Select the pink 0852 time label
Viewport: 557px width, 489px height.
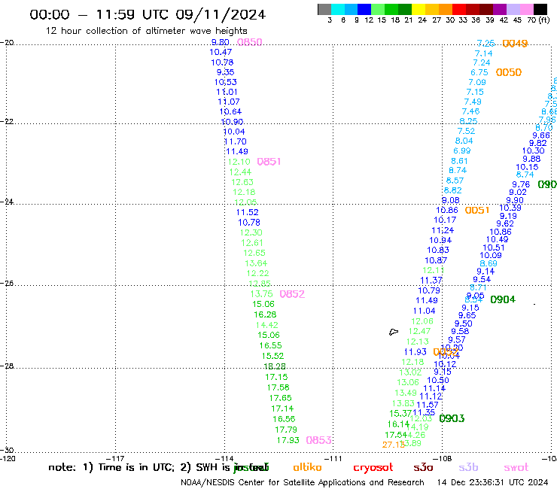click(x=292, y=294)
